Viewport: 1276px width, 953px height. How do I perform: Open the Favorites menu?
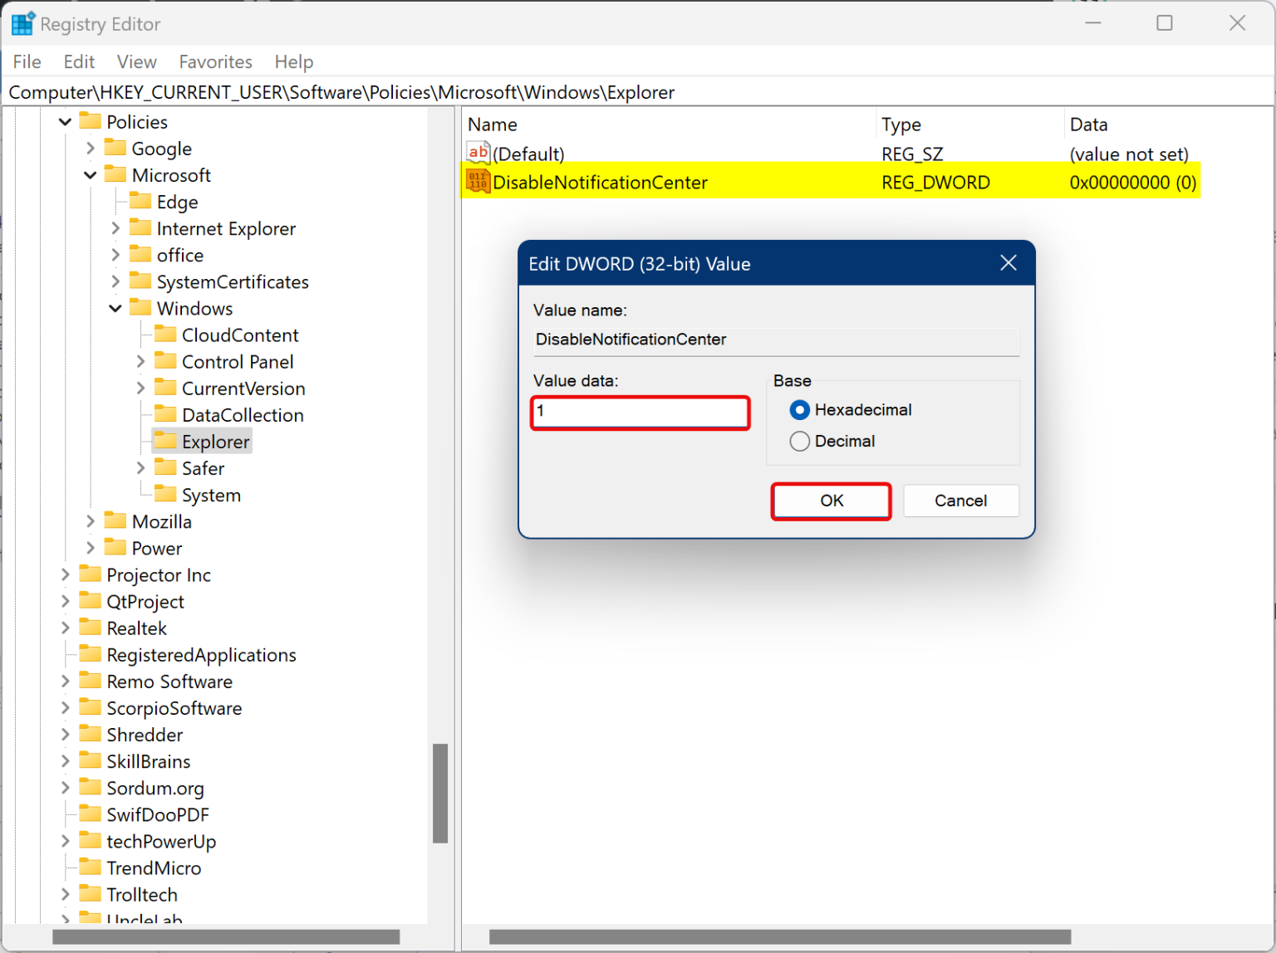pos(215,61)
